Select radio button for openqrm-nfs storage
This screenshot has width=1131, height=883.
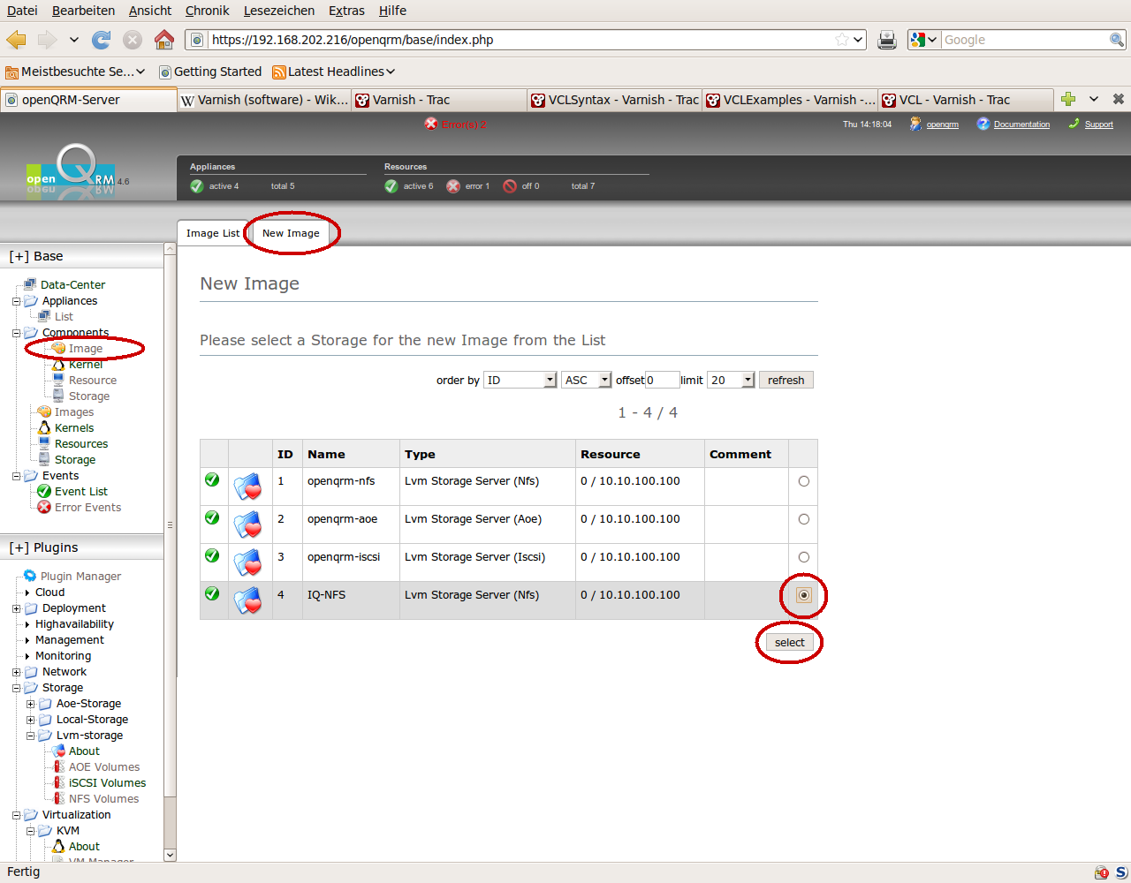pos(803,481)
